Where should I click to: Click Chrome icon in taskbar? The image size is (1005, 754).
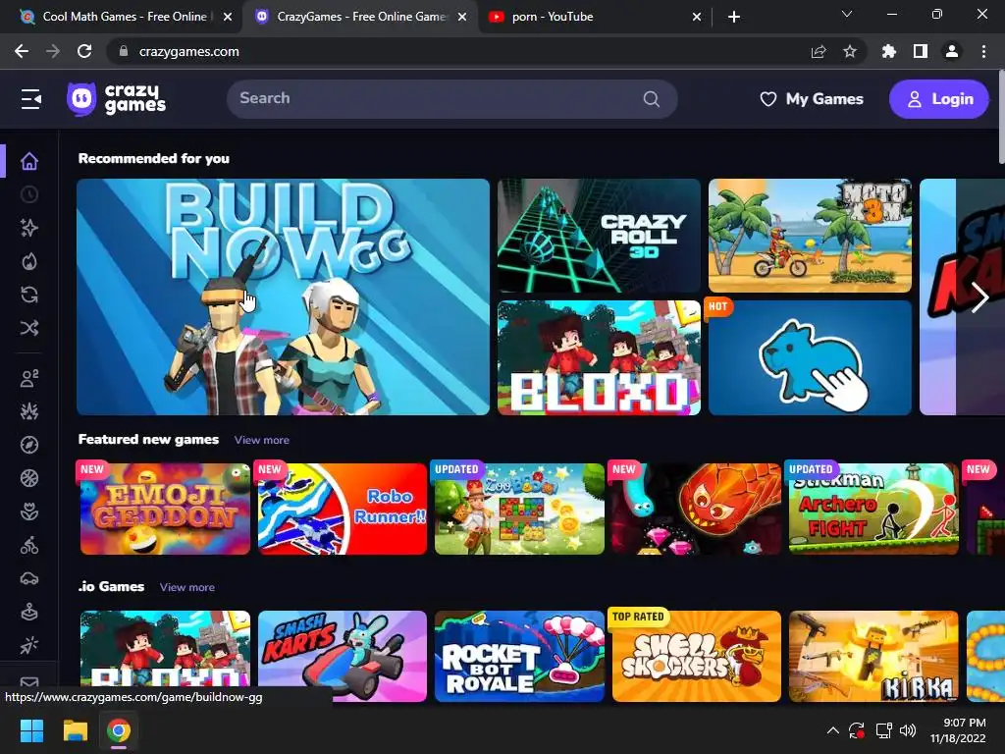119,730
